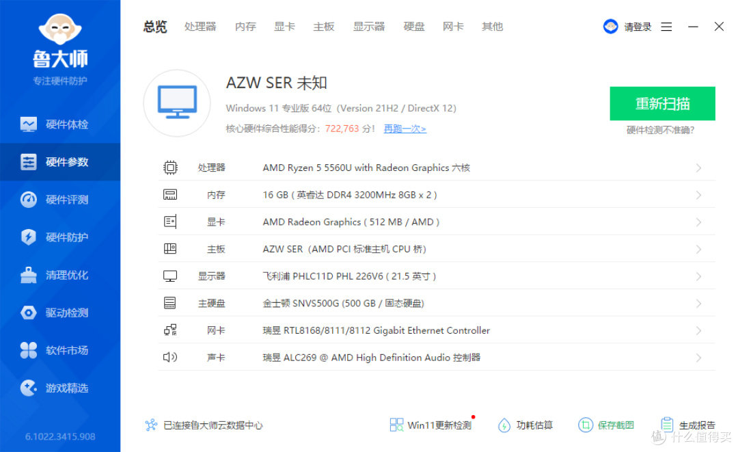738x452 pixels.
Task: Switch to the 其他 tab
Action: (492, 27)
